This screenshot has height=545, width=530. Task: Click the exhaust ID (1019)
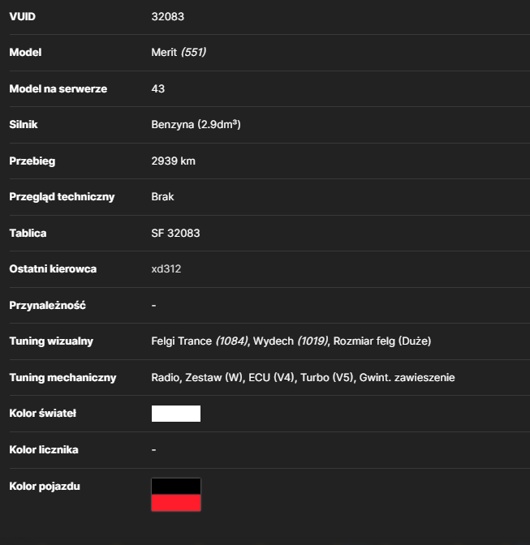click(312, 341)
